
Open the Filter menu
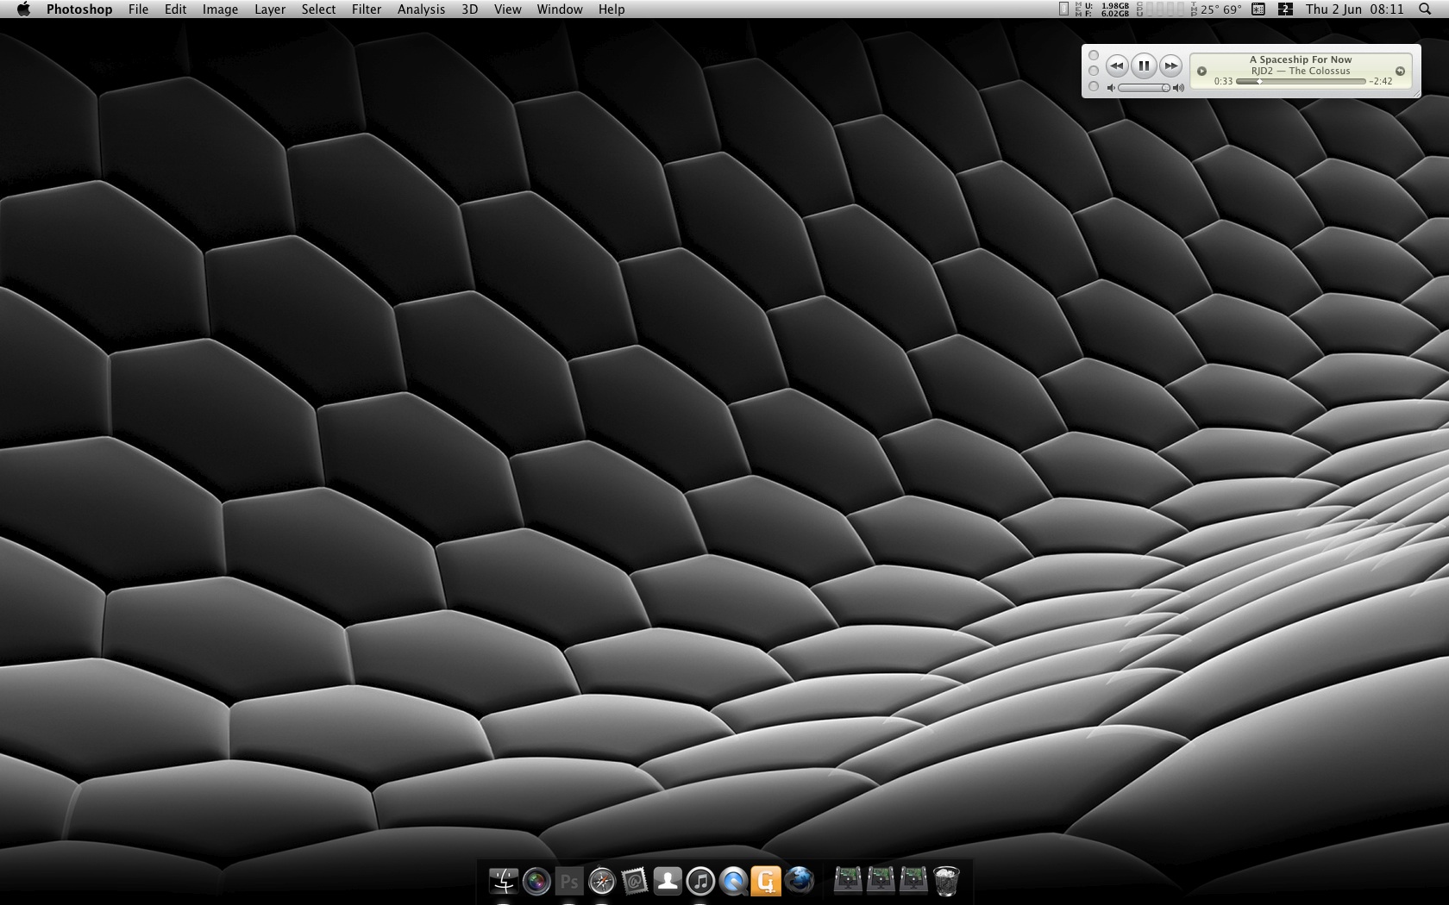coord(367,9)
